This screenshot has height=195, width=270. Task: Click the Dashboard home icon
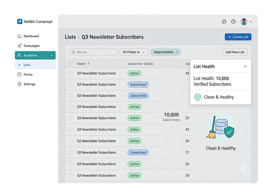tap(20, 36)
